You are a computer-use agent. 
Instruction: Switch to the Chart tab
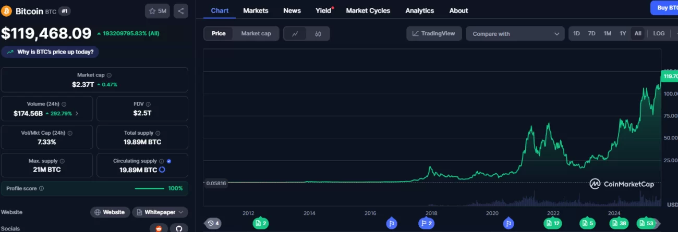pos(220,10)
